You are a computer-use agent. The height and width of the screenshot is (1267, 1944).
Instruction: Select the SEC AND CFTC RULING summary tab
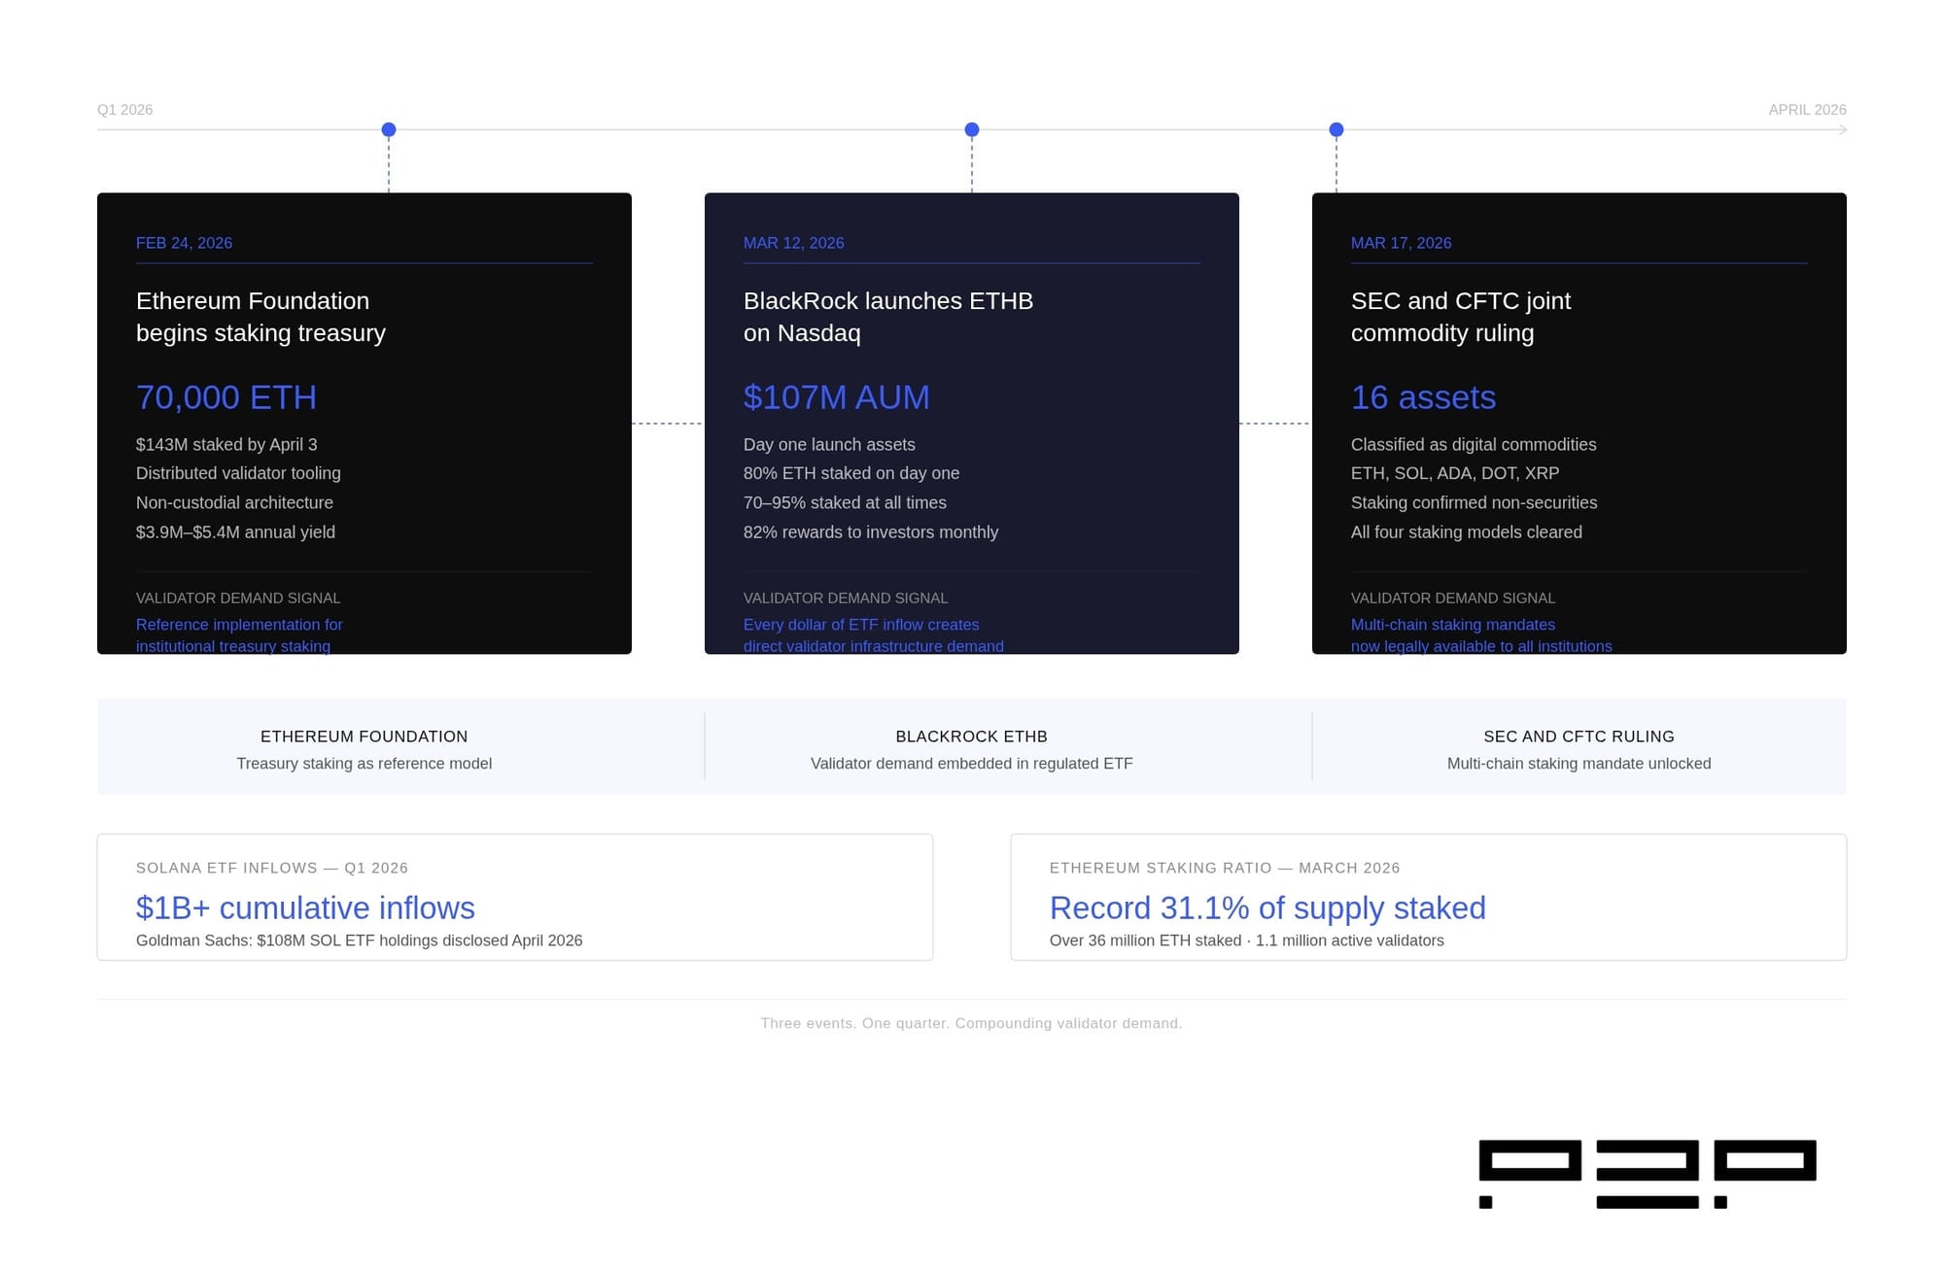pyautogui.click(x=1578, y=746)
